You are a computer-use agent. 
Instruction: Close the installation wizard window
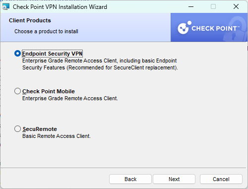tap(236, 7)
